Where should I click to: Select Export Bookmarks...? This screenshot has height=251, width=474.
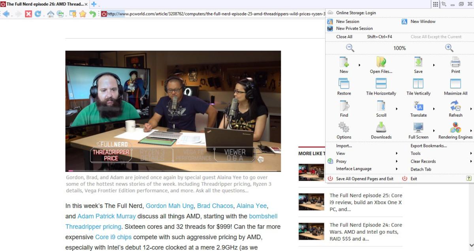pos(429,146)
